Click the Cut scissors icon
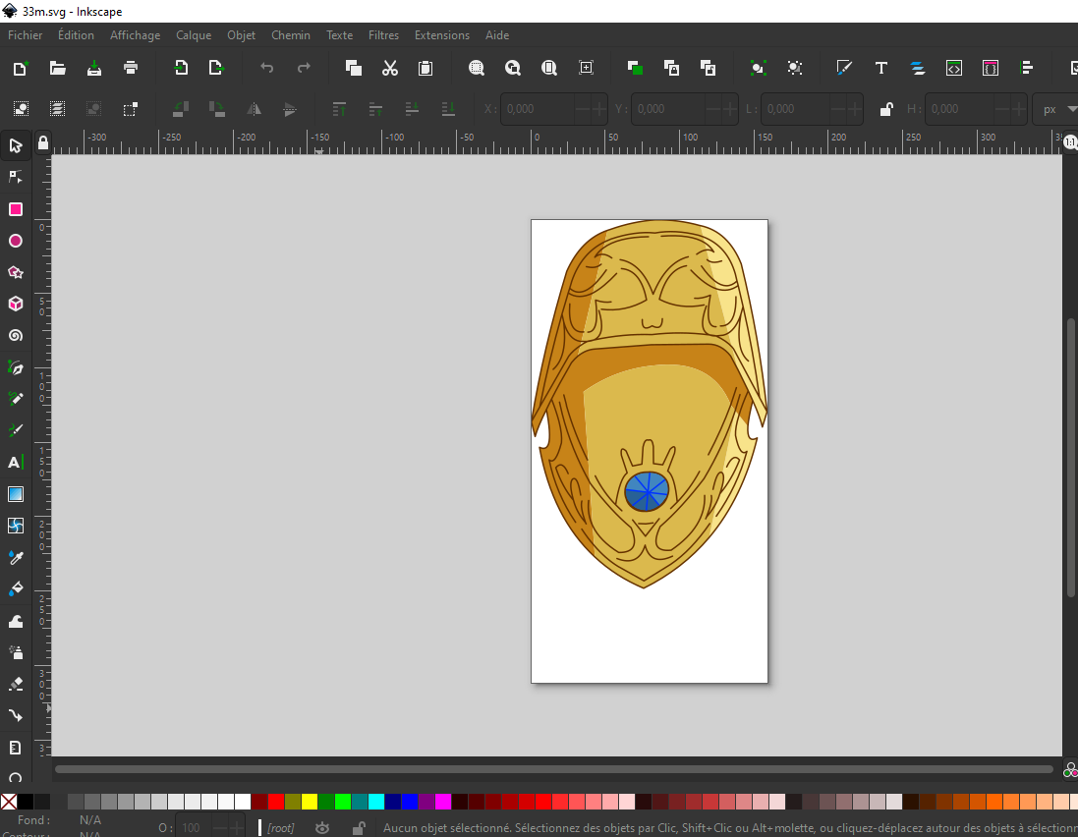The width and height of the screenshot is (1078, 837). (x=390, y=68)
